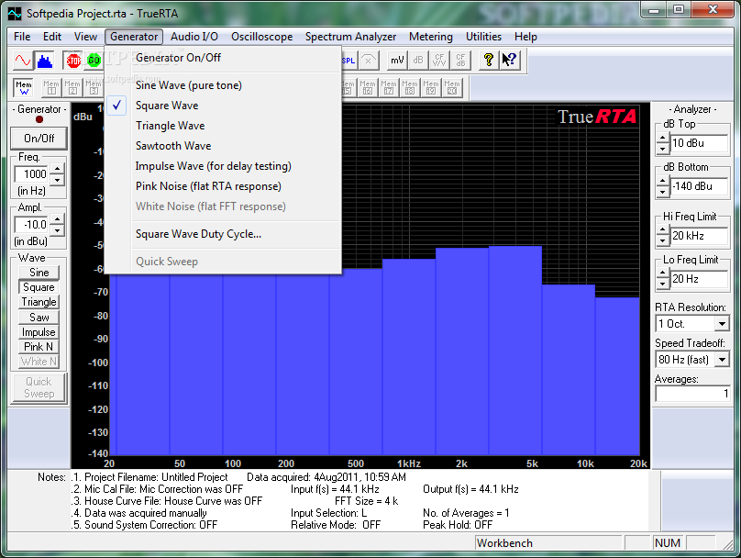Select the oscilloscope sine wave toolbar icon
The height and width of the screenshot is (558, 741).
23,61
